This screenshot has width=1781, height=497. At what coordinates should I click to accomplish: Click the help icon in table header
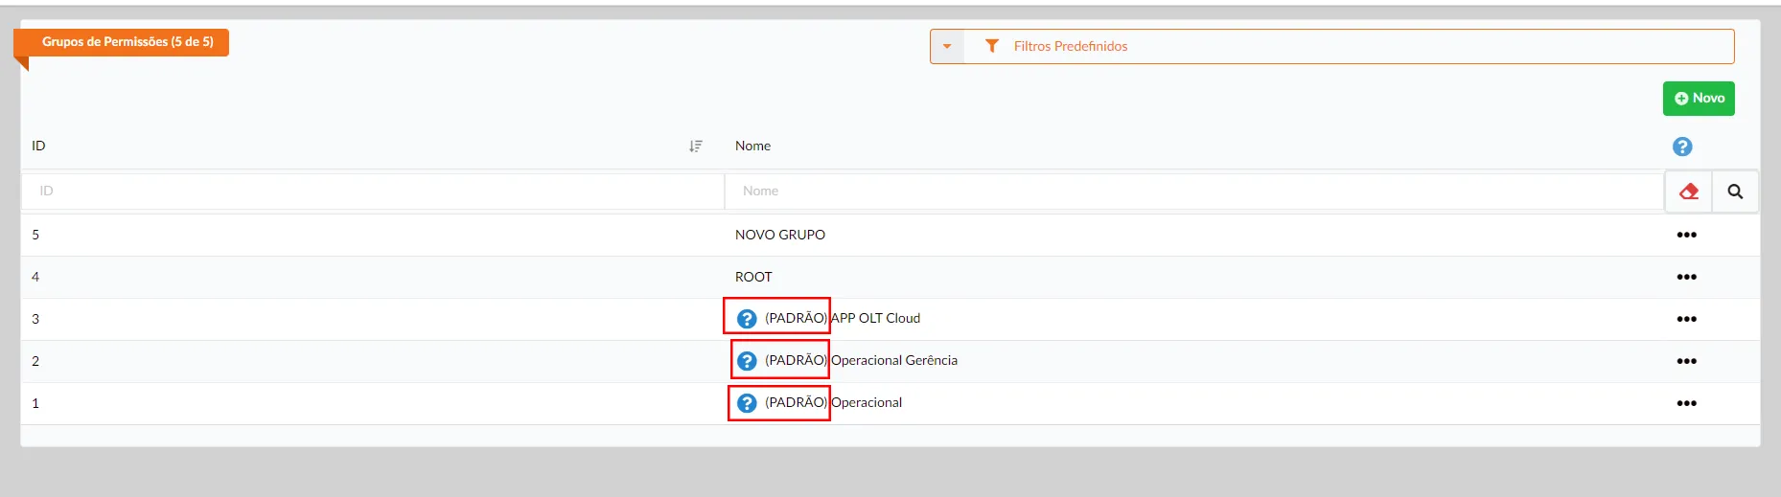coord(1681,147)
